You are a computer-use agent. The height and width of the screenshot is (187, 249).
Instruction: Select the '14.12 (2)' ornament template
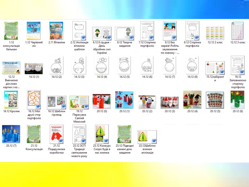[56, 65]
